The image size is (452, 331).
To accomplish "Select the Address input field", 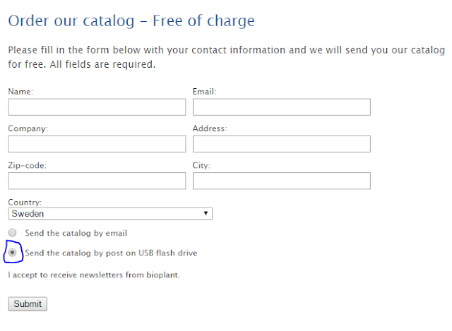I will pos(282,144).
